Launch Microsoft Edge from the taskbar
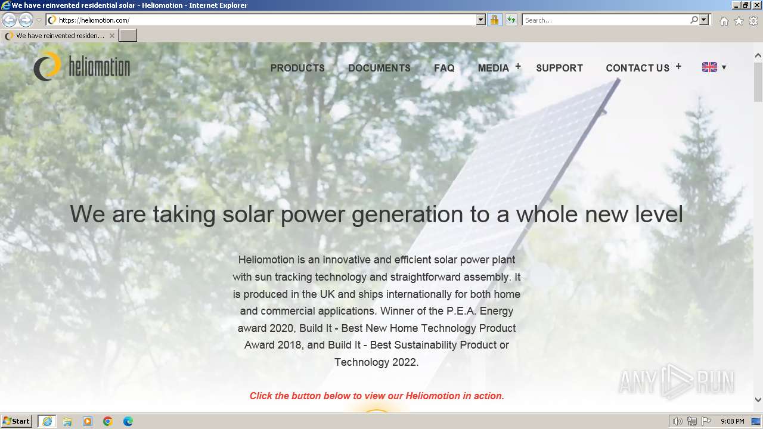Screen dimensions: 763x429 tap(128, 421)
